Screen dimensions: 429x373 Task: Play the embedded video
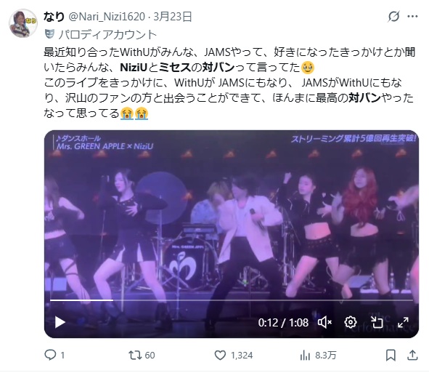pos(60,322)
